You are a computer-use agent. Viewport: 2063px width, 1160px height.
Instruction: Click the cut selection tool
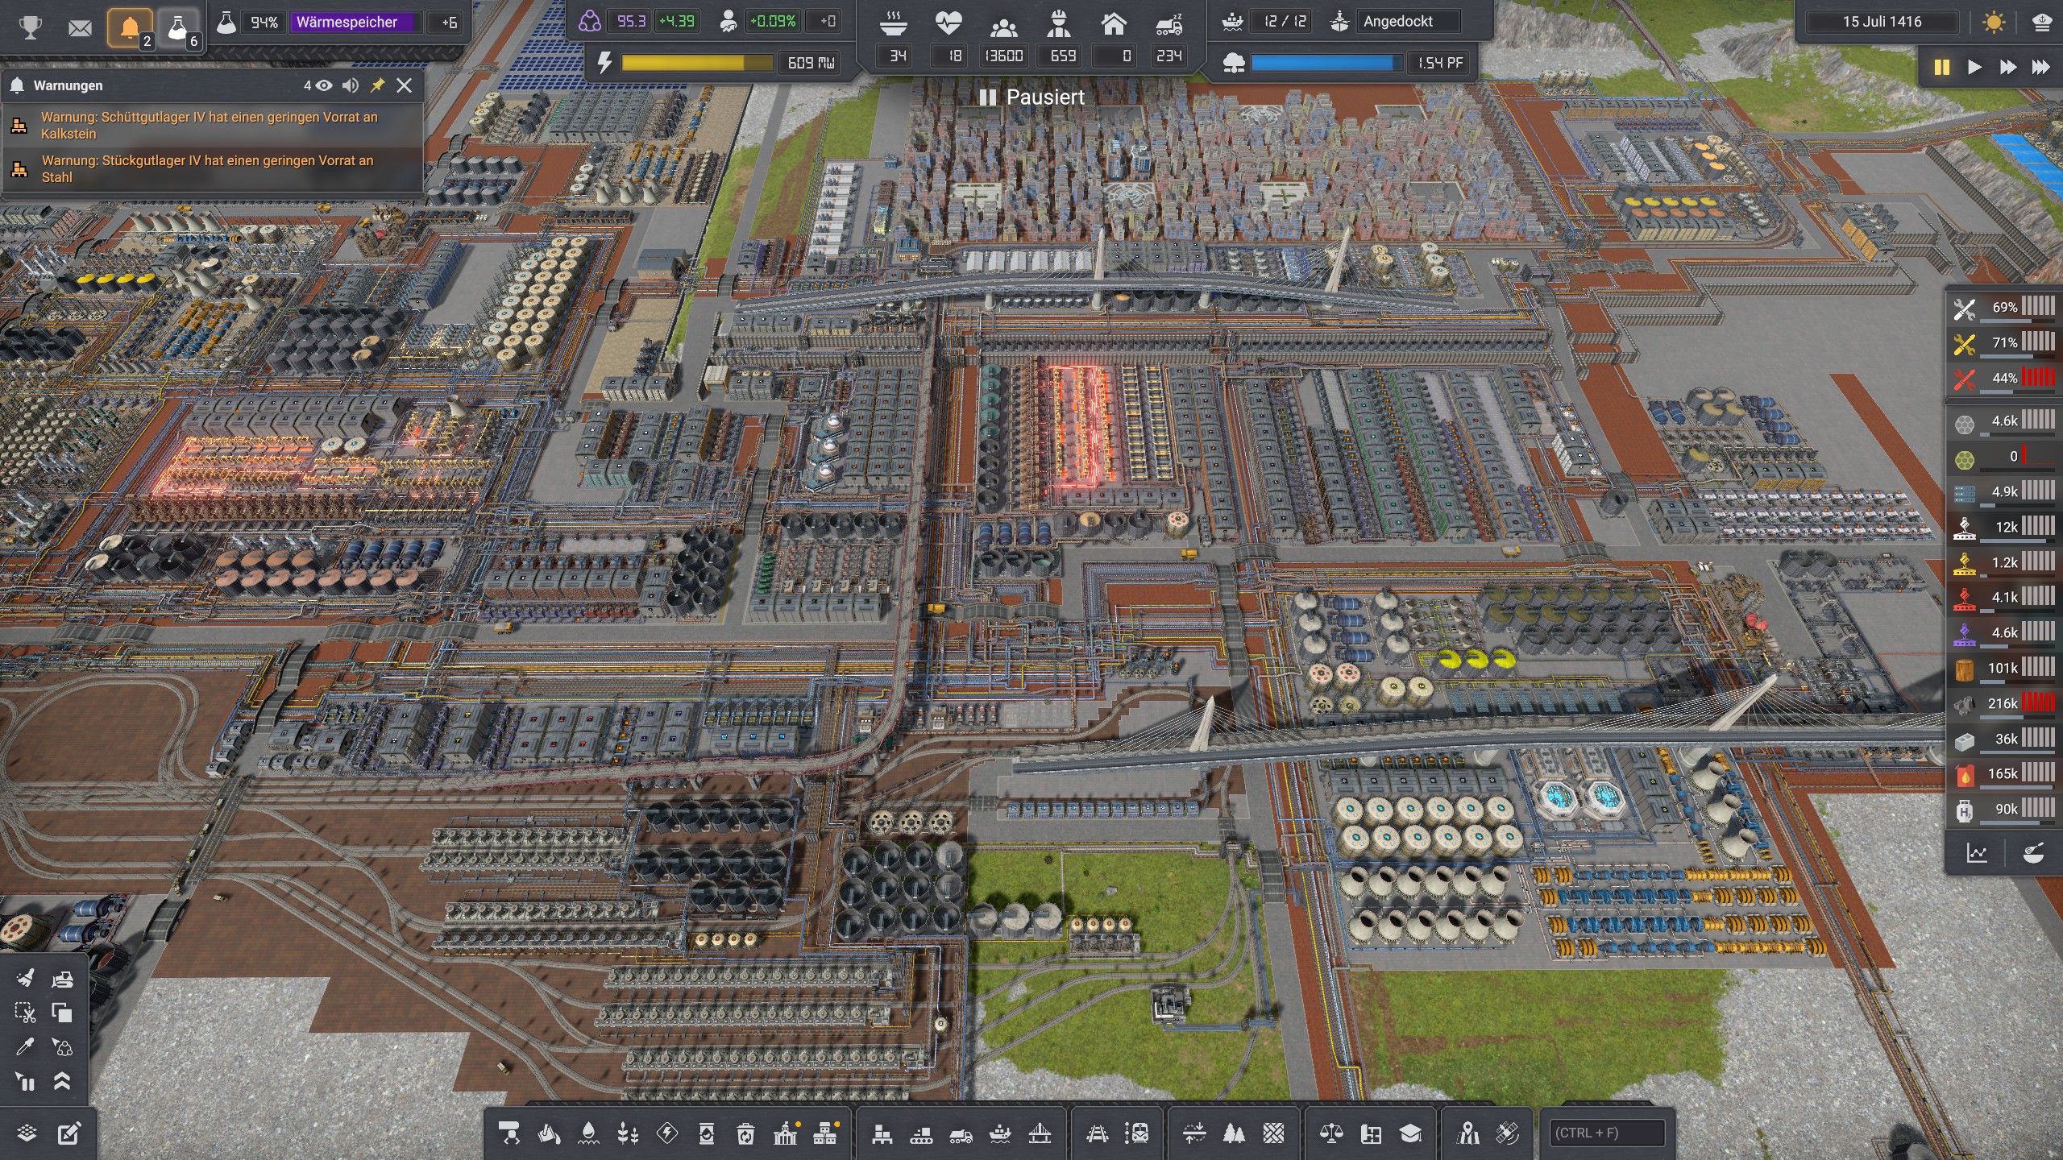pyautogui.click(x=25, y=1013)
